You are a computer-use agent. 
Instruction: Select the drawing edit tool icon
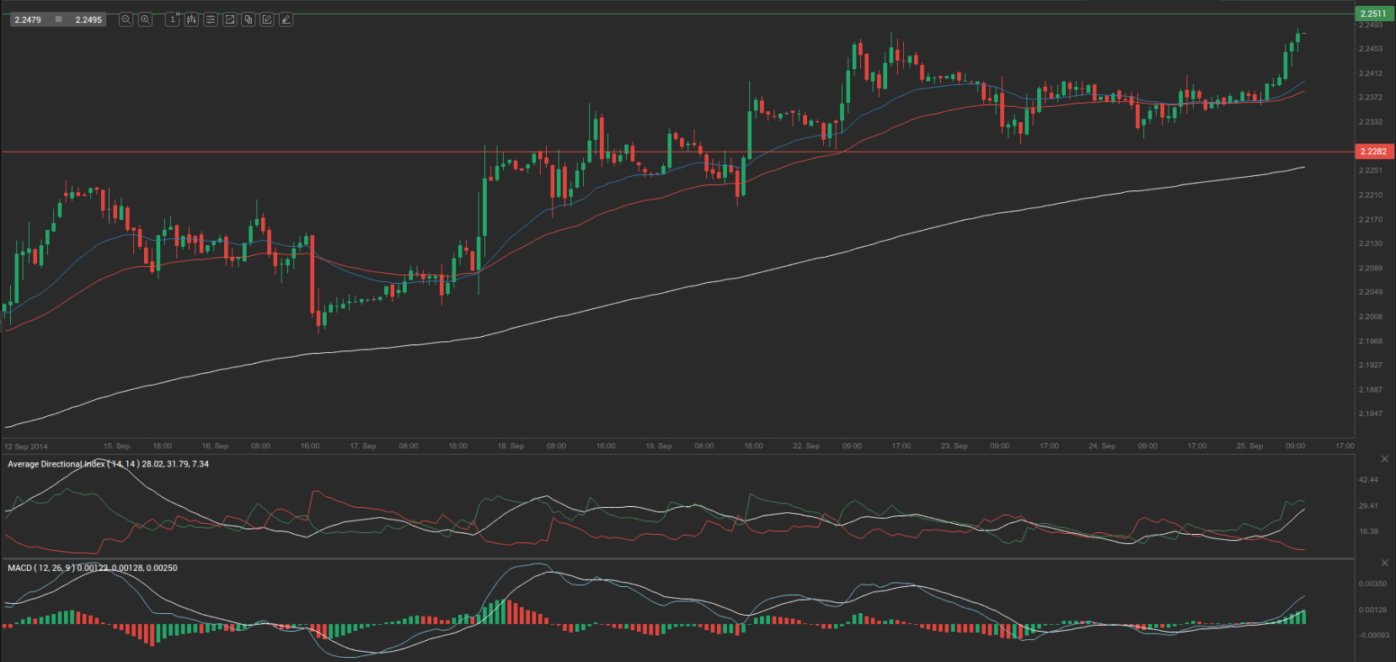[x=267, y=19]
